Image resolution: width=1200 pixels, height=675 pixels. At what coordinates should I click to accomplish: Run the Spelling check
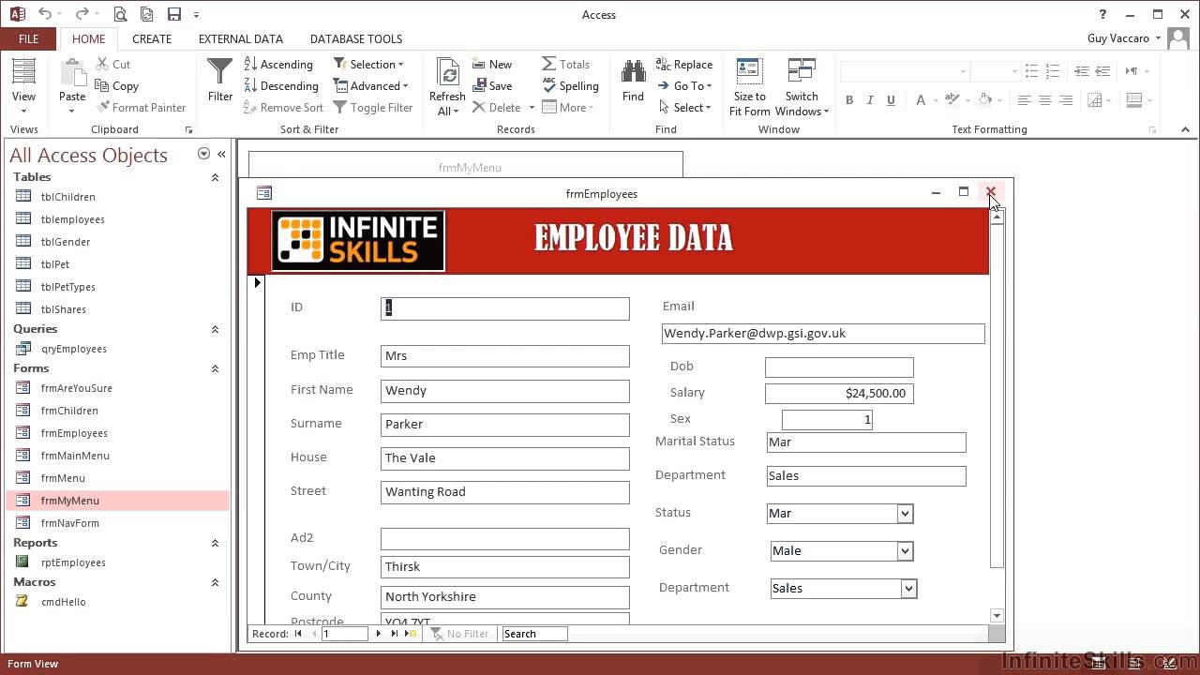570,85
